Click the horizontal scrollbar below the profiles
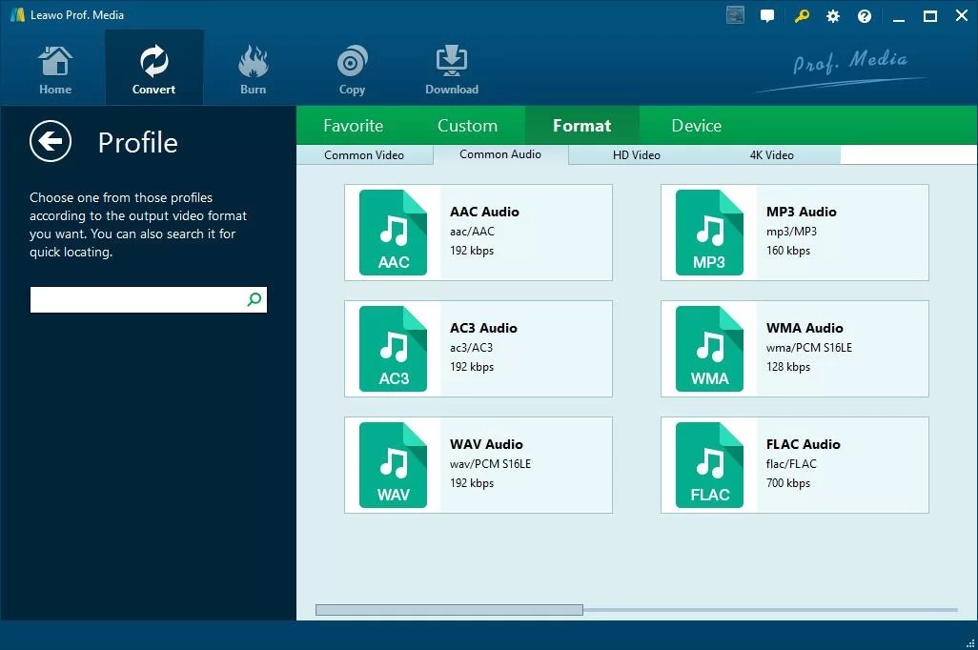 (x=448, y=608)
